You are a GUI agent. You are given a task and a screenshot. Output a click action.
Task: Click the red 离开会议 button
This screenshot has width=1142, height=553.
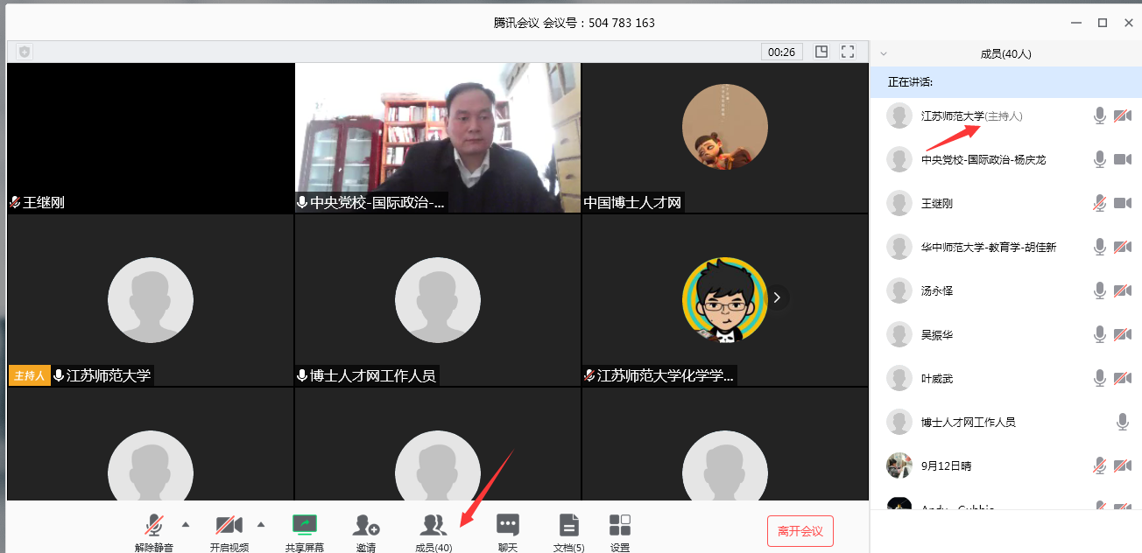click(x=800, y=531)
